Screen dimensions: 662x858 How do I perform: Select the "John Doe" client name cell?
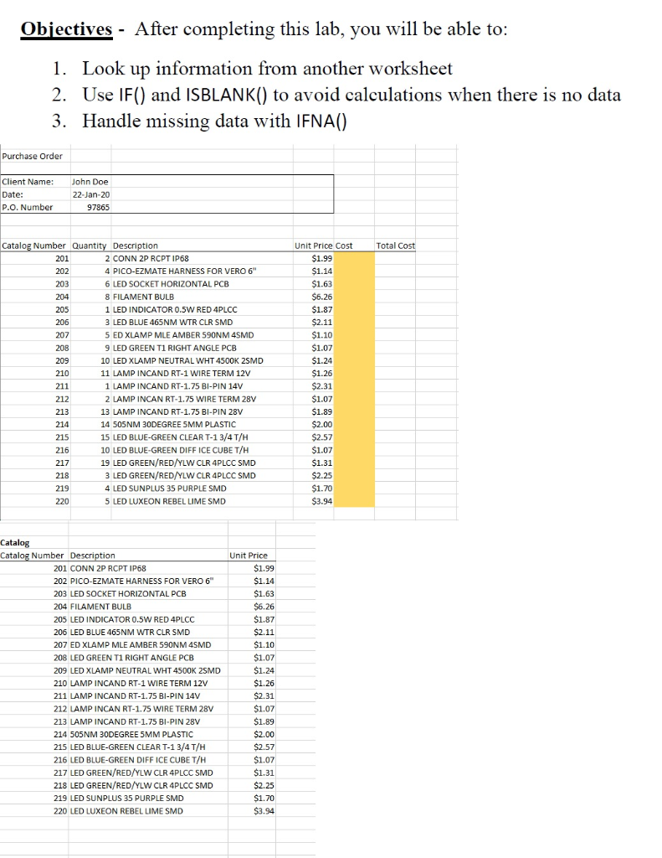tap(90, 182)
